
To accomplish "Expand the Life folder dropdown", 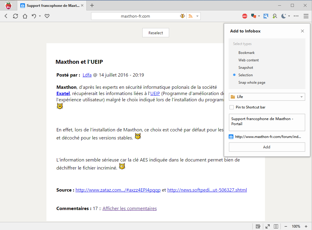I will point(267,97).
